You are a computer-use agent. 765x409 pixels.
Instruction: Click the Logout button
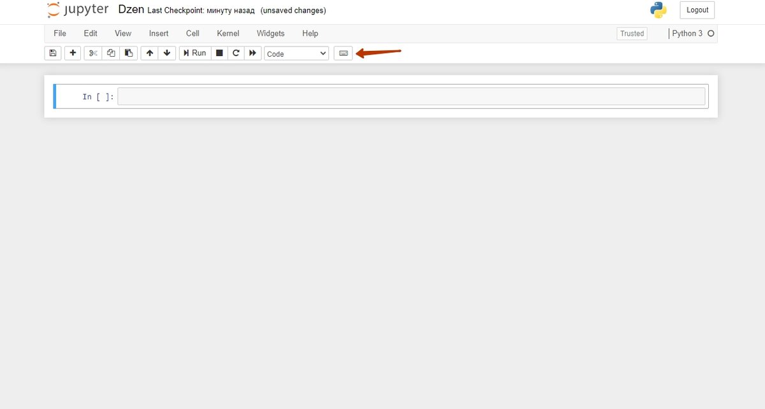697,10
